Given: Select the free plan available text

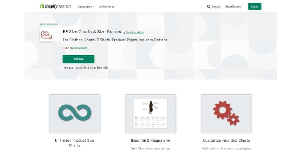Looking at the screenshot, I should tap(85, 68).
